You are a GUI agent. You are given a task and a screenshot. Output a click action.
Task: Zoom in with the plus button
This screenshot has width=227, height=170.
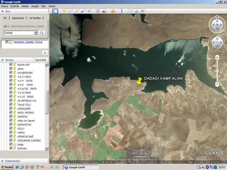tap(217, 58)
